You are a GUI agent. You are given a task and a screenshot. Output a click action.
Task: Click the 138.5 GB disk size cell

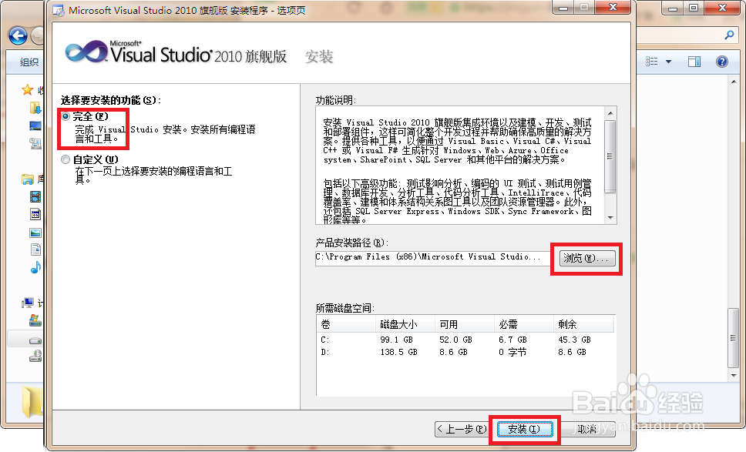pyautogui.click(x=398, y=352)
